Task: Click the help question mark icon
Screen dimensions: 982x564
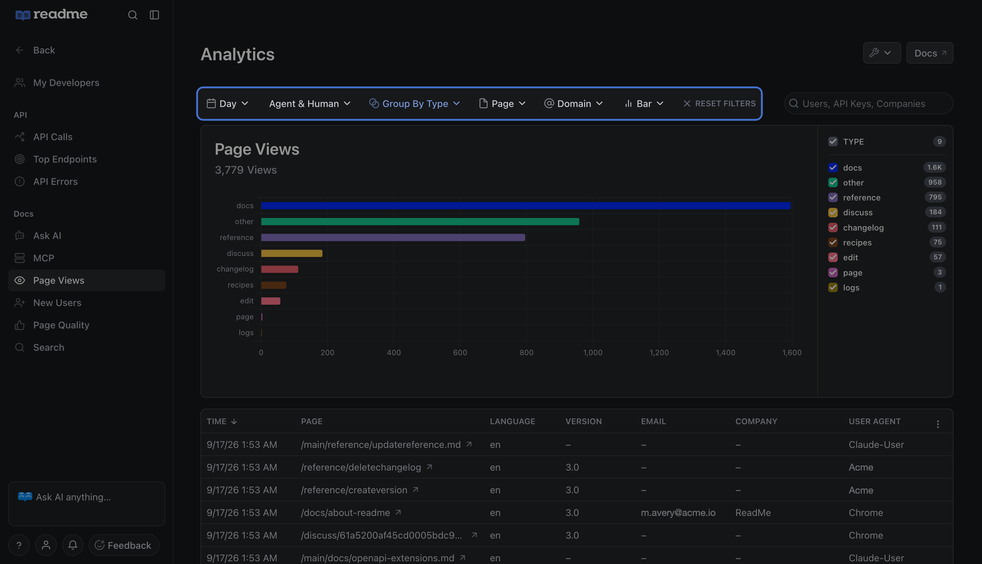Action: coord(19,545)
